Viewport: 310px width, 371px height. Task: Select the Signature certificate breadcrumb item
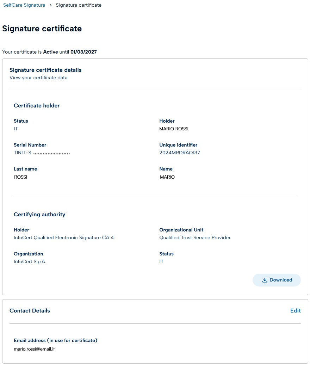point(79,5)
